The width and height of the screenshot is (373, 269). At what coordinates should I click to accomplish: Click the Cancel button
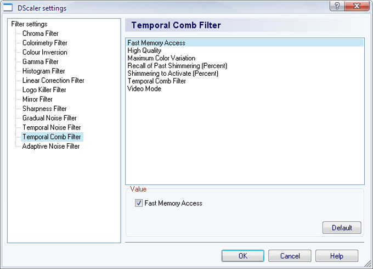point(290,256)
